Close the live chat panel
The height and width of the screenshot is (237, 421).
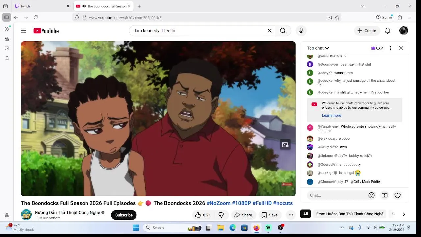(x=401, y=48)
